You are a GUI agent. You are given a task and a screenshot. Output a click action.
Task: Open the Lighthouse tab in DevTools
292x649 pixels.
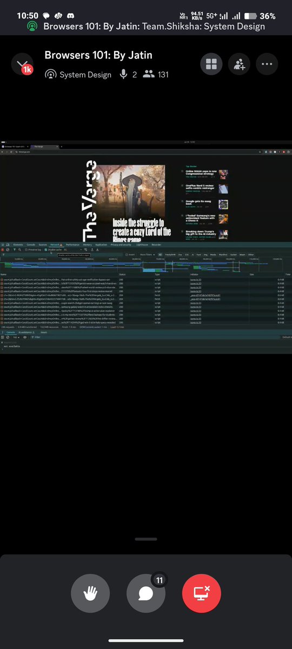click(142, 245)
